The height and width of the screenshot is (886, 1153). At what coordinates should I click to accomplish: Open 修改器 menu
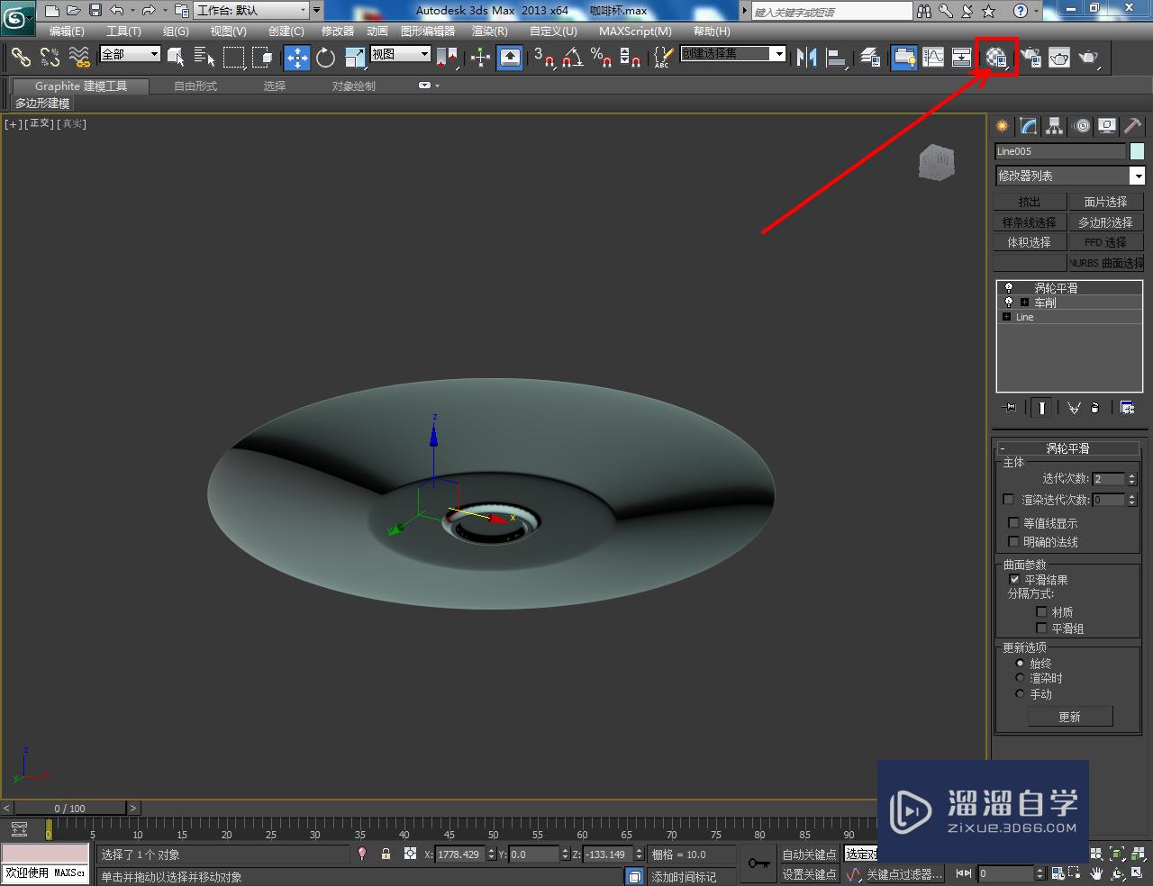338,31
